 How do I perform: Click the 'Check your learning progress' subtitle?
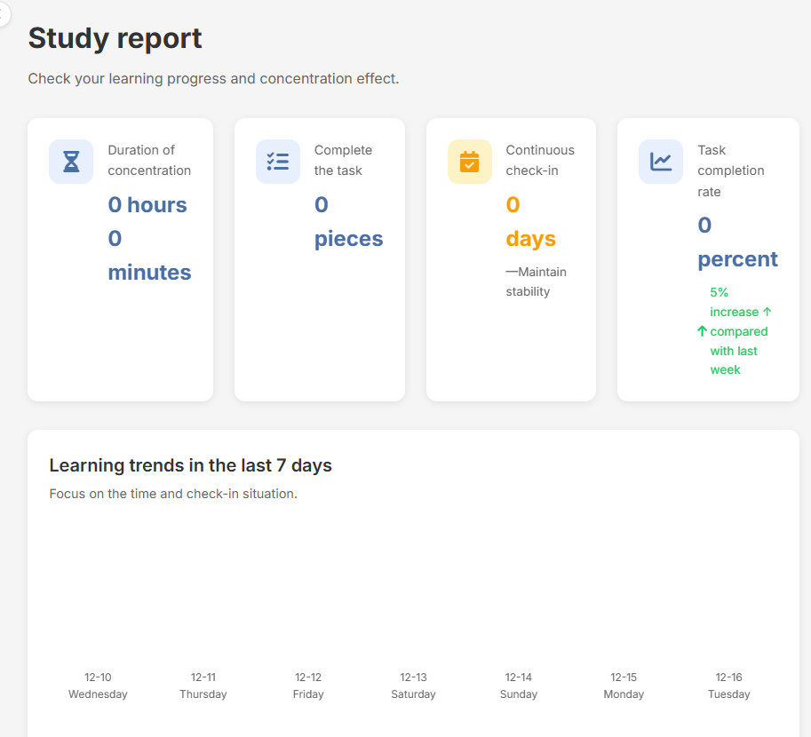pyautogui.click(x=213, y=79)
